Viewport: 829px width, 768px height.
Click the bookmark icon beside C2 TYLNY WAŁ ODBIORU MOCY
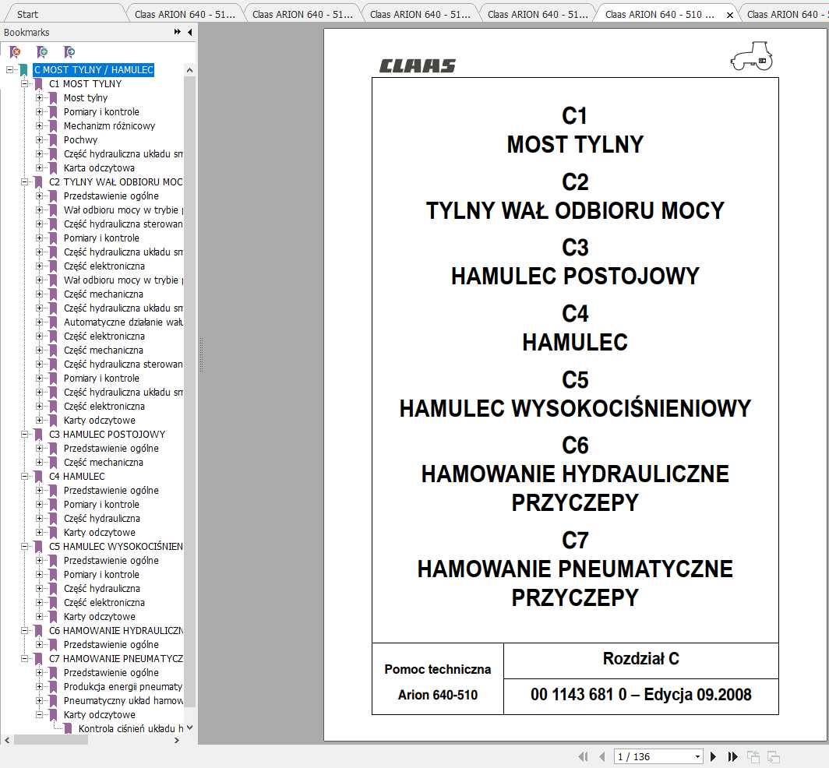(x=39, y=181)
